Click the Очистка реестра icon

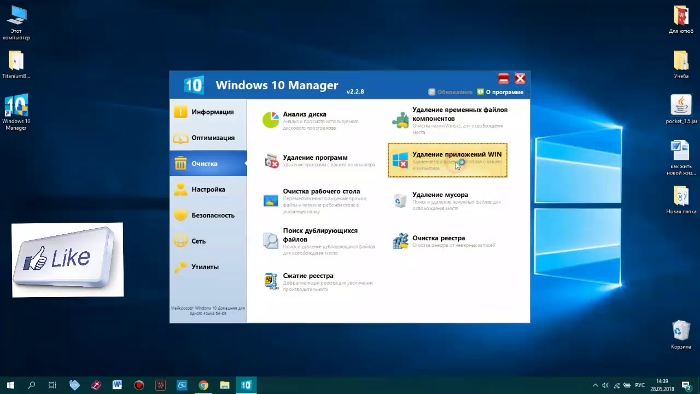click(400, 241)
